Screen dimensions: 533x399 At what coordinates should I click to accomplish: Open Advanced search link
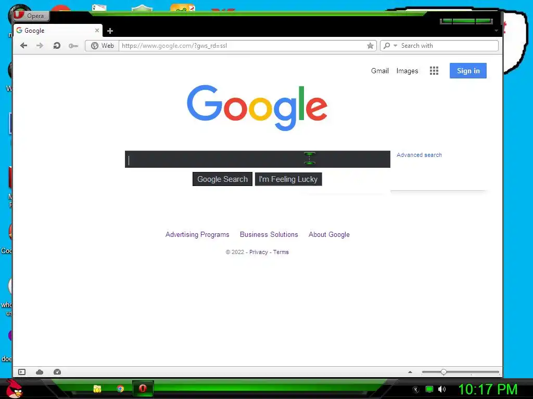(x=419, y=155)
